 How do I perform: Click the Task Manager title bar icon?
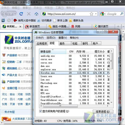tap(36, 33)
